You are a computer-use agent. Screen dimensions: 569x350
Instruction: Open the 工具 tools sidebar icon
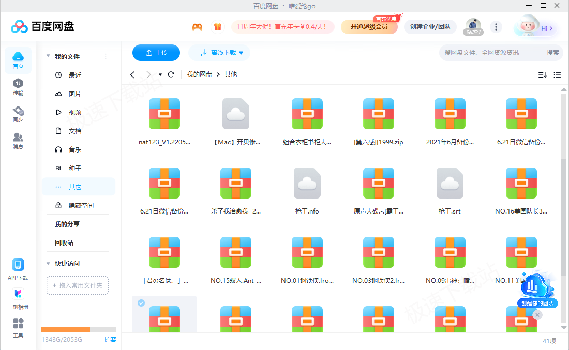pyautogui.click(x=18, y=328)
